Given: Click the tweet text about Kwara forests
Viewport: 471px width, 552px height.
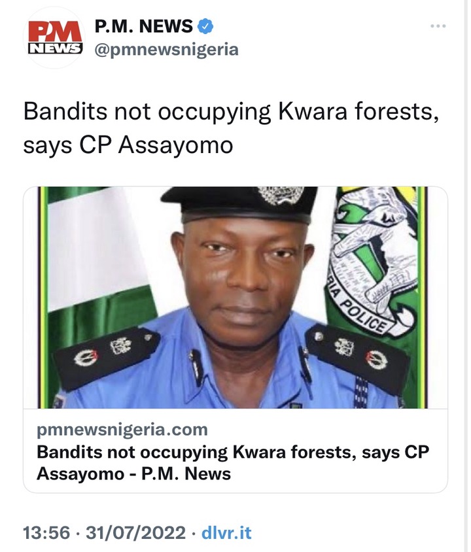Looking at the screenshot, I should click(x=232, y=128).
